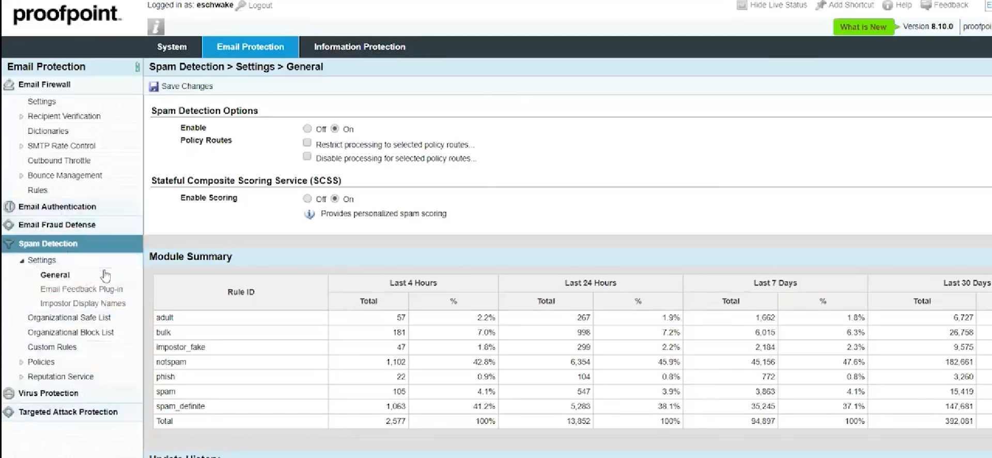This screenshot has height=458, width=992.
Task: Expand Reputation Service tree node
Action: [x=21, y=377]
